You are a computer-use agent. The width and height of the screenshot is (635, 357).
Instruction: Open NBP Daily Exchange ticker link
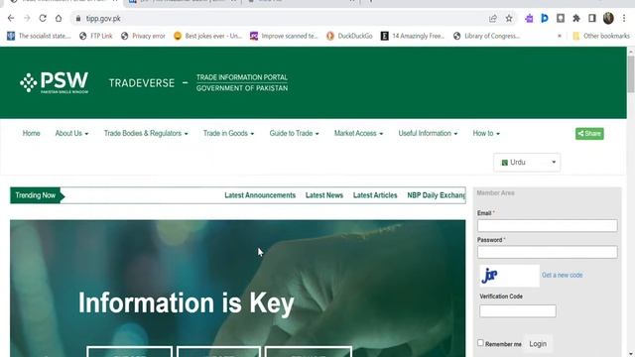(437, 195)
